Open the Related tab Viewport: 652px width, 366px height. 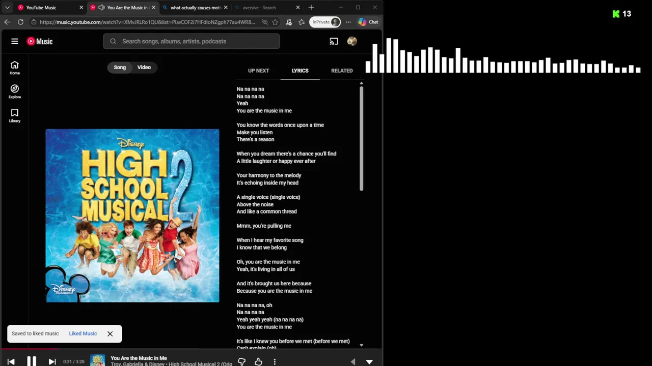coord(342,71)
